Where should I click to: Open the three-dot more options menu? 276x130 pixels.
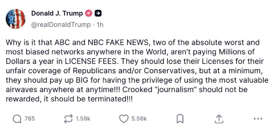coord(258,119)
